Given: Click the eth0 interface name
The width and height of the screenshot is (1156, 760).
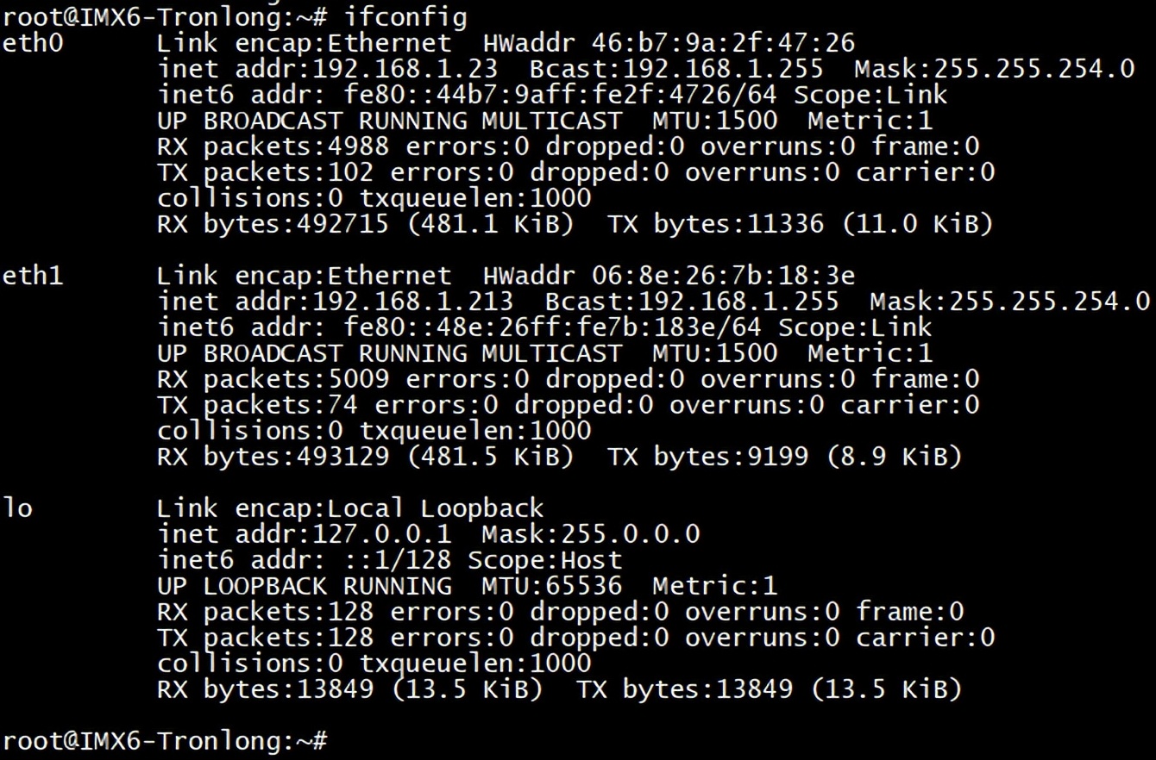Looking at the screenshot, I should (x=33, y=43).
